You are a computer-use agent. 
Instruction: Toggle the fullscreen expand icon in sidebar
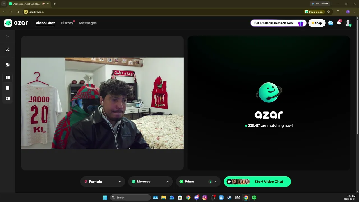tap(8, 65)
